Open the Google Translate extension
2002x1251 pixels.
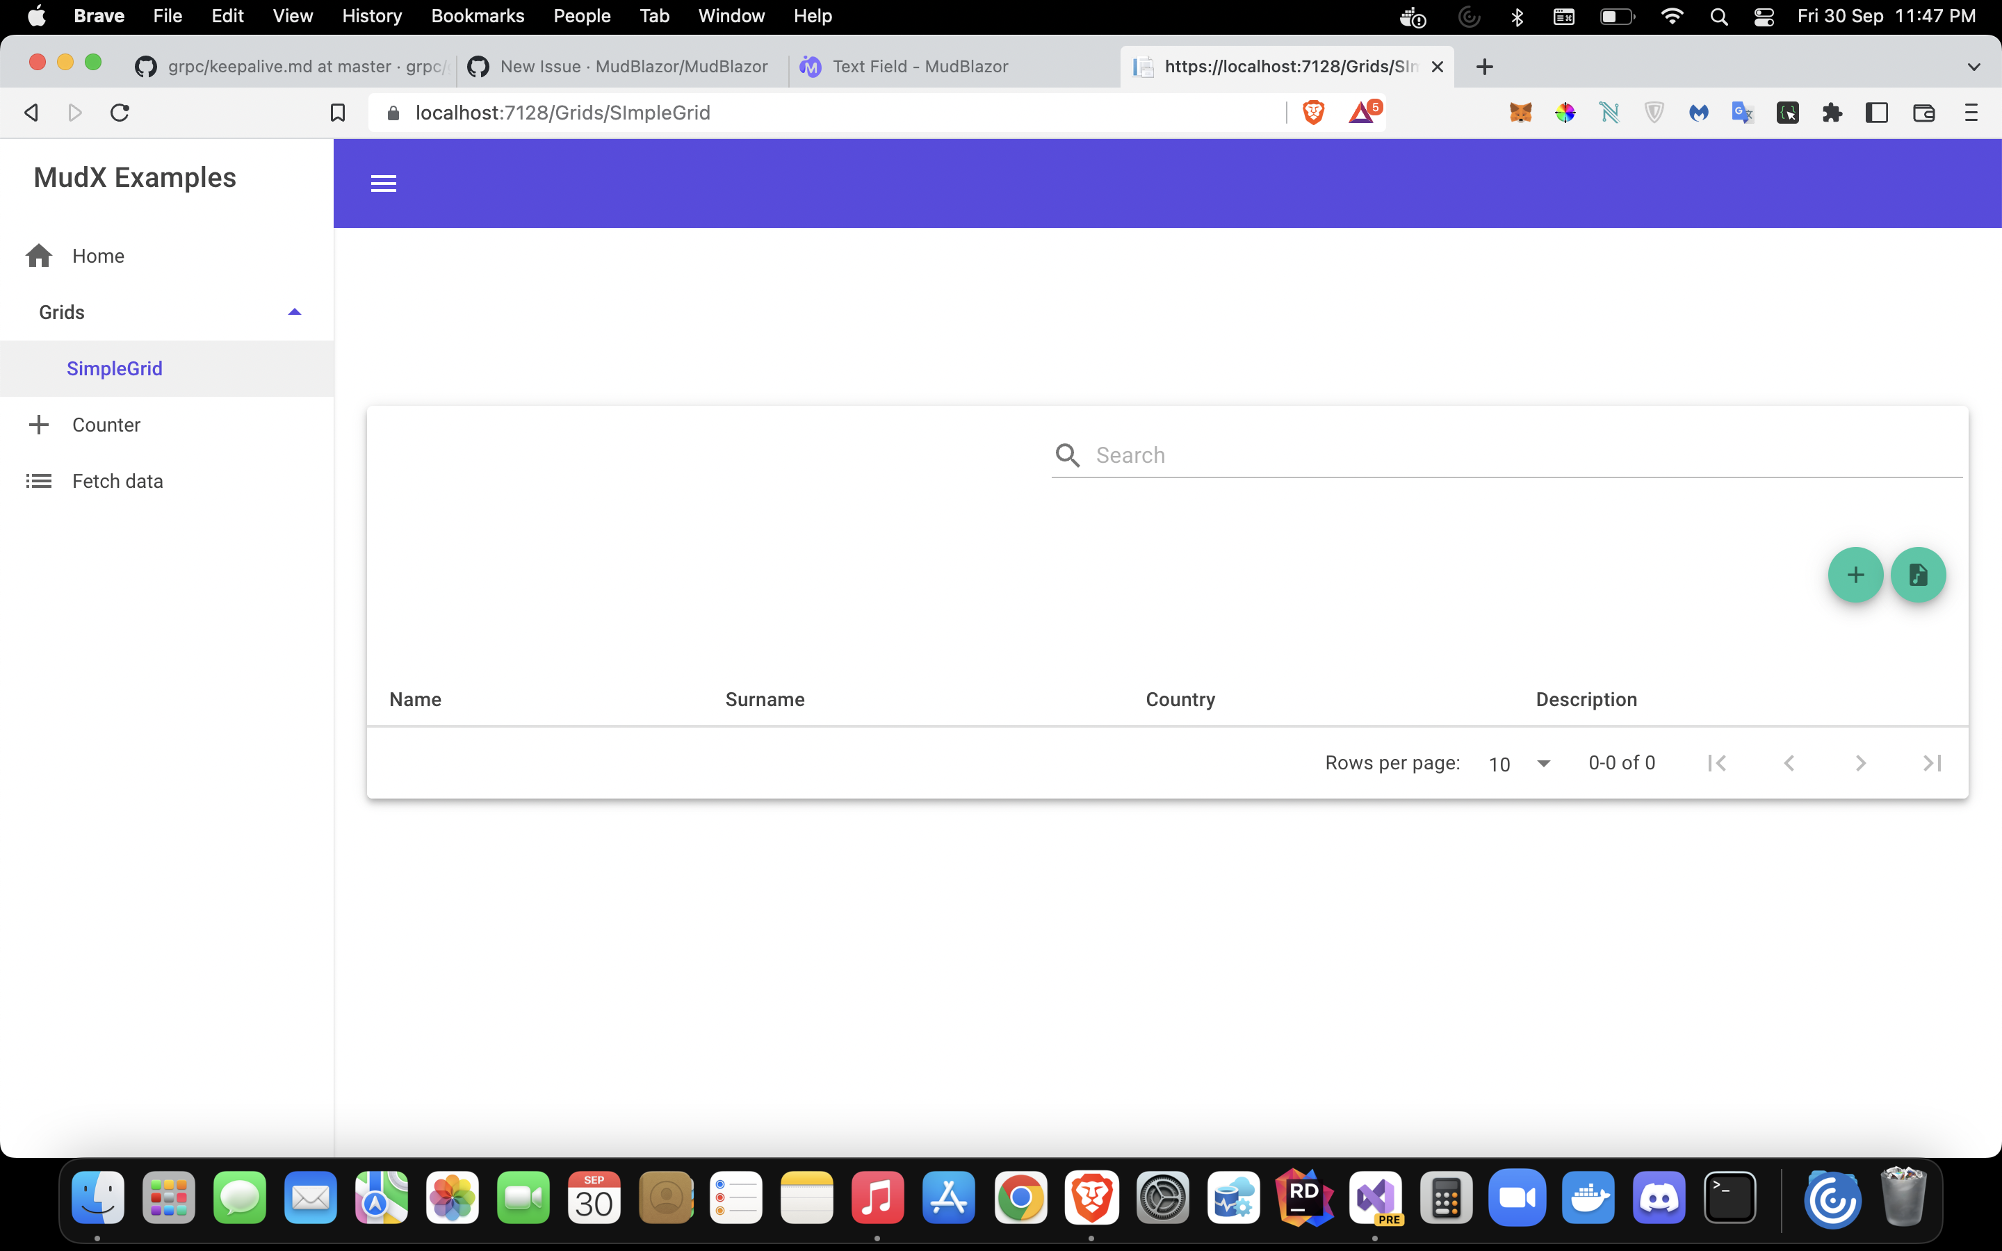tap(1742, 113)
